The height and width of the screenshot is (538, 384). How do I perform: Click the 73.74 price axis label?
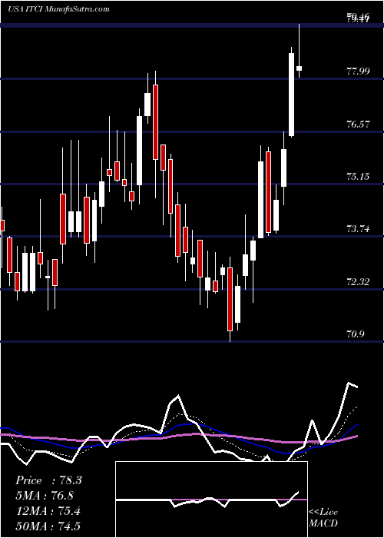point(359,229)
